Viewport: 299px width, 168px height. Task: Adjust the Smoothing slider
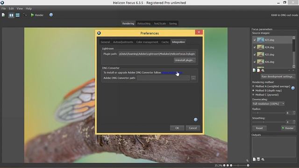point(269,122)
